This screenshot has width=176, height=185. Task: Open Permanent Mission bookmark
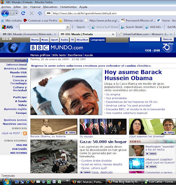(x=138, y=20)
